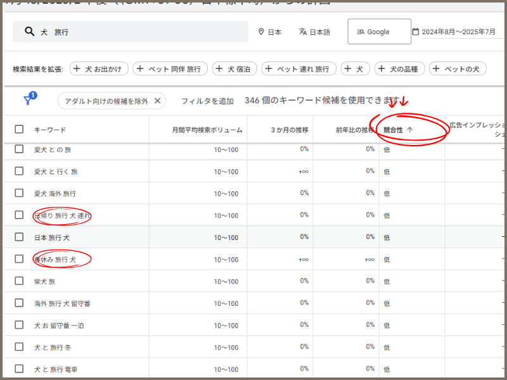Click the search magnifier icon

(29, 32)
